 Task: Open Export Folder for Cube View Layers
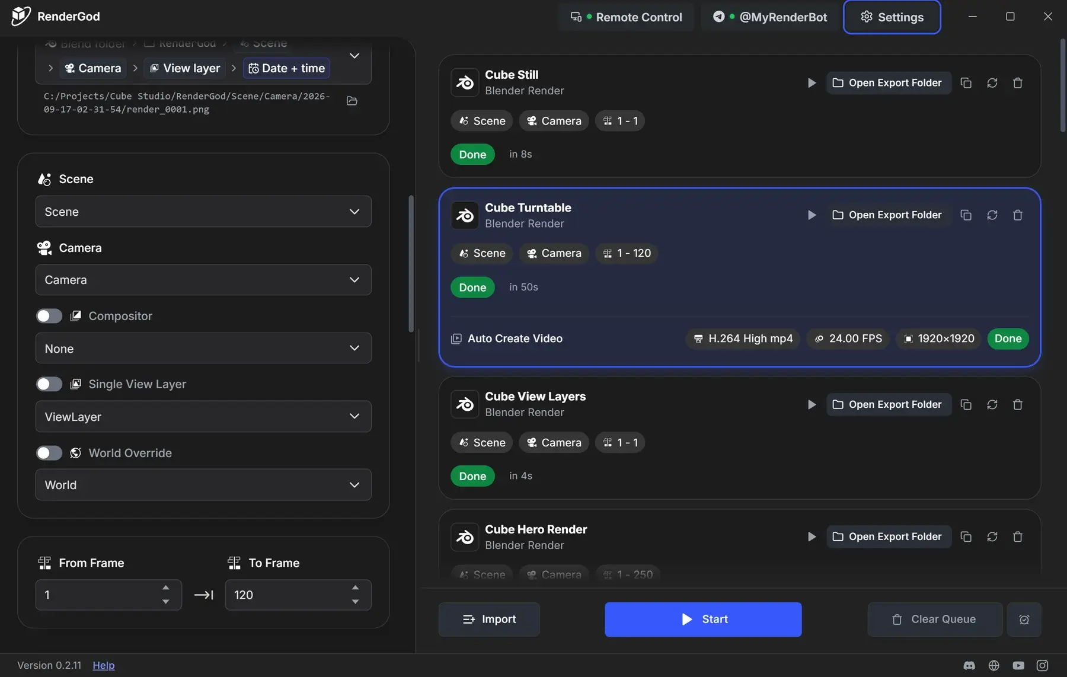889,404
